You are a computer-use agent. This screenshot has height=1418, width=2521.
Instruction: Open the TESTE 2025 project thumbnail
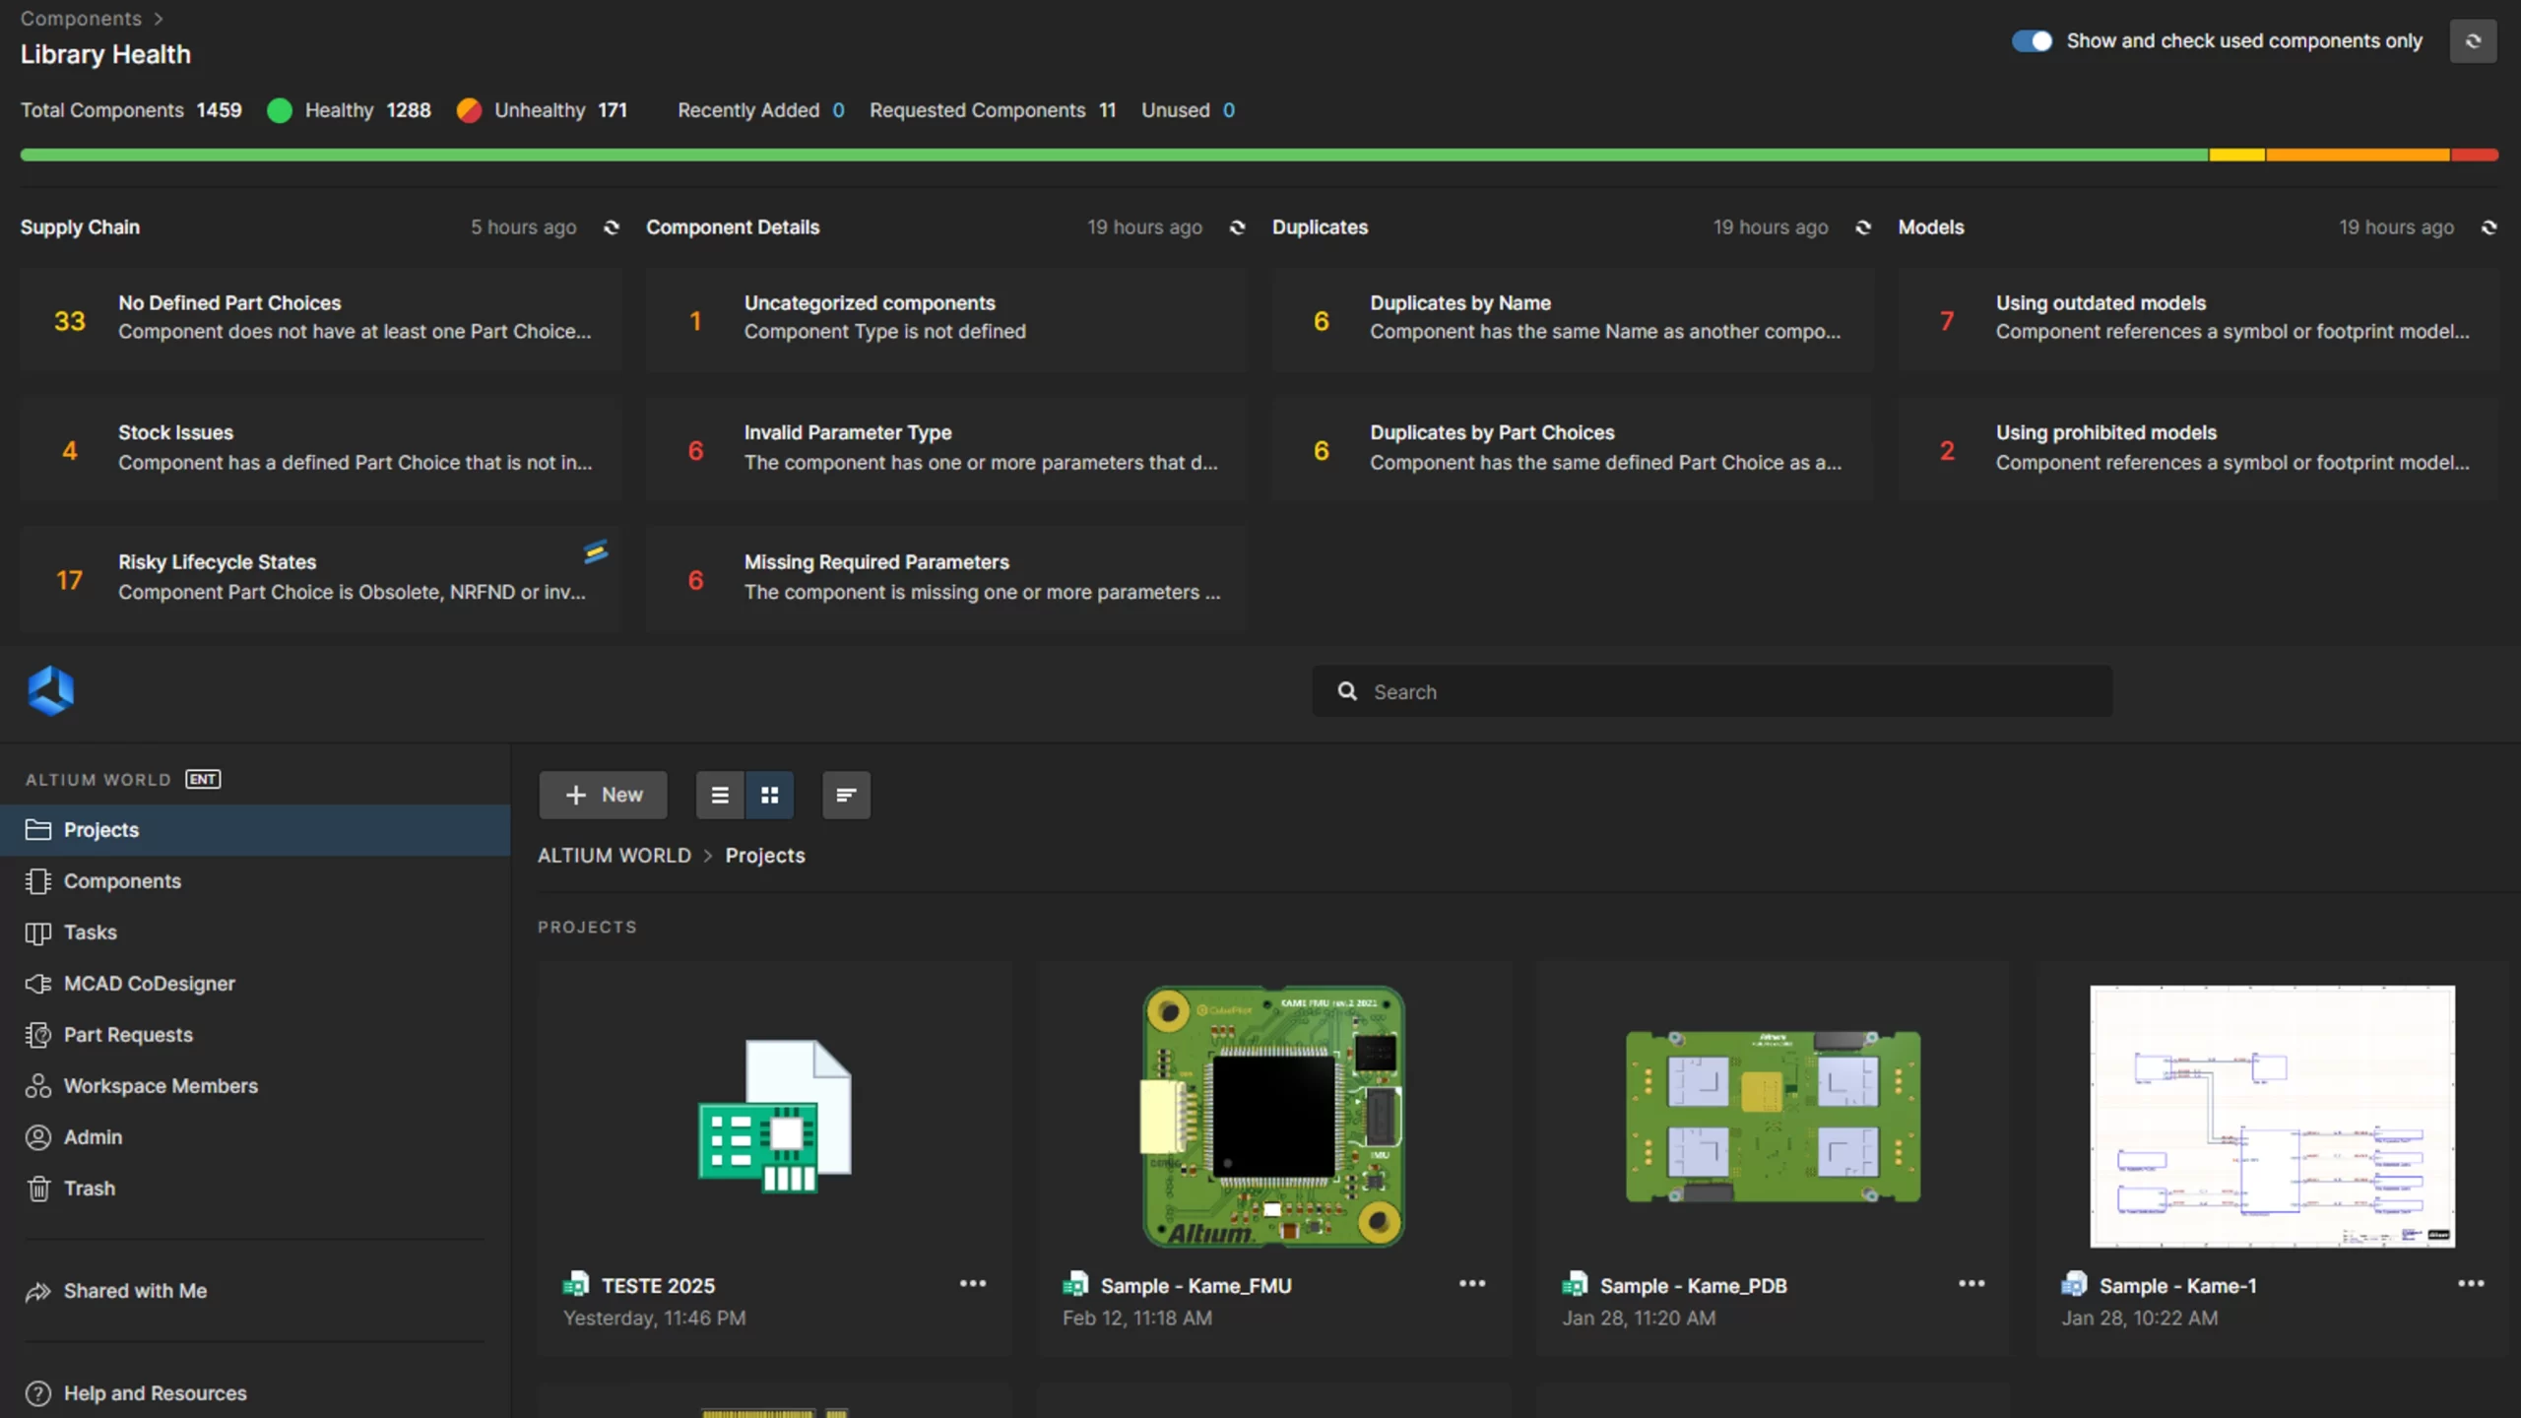click(x=775, y=1116)
